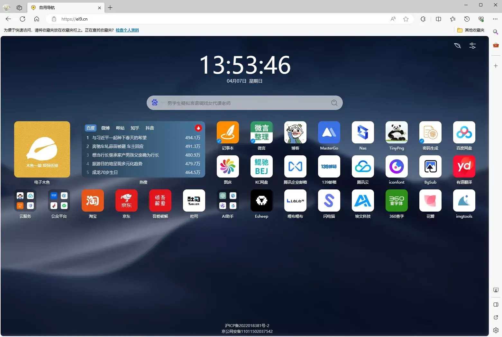Open Edge sidebar settings gear

[496, 330]
